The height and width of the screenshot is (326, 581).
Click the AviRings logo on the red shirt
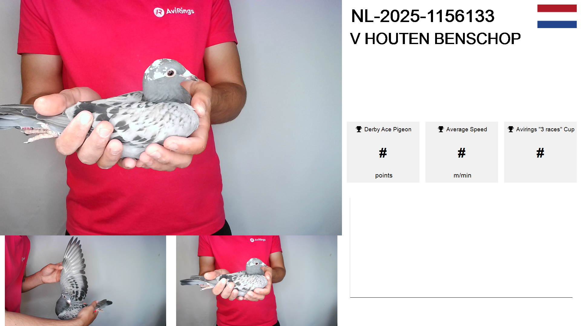[x=174, y=11]
